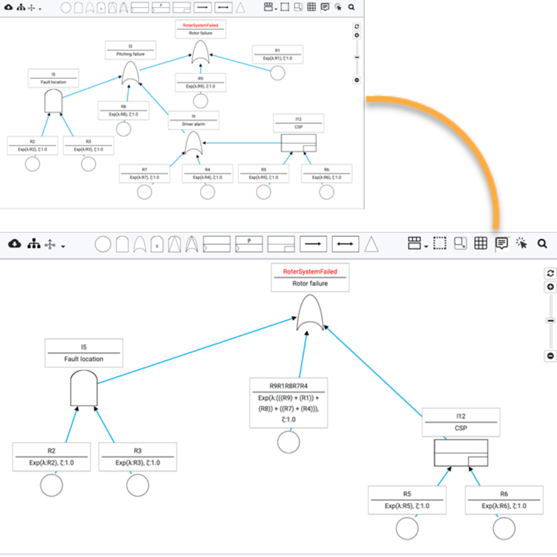Click hierarchy tree icon in lower editor toolbar
The image size is (557, 557).
coord(34,244)
